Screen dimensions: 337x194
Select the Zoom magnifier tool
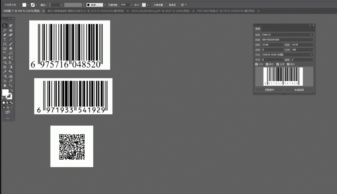(x=10, y=85)
